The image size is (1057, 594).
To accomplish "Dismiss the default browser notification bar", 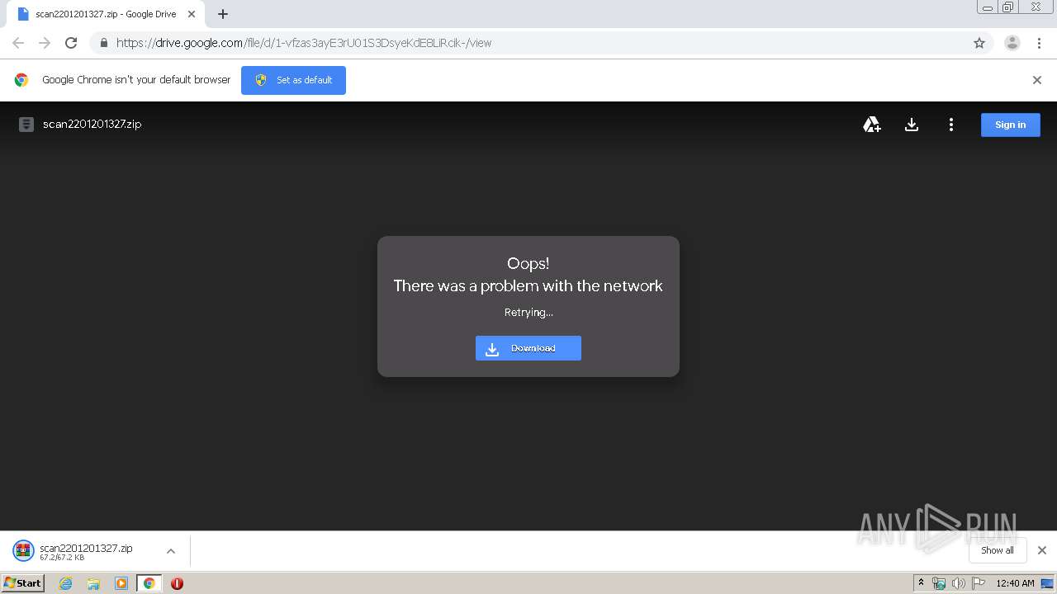I will [x=1037, y=80].
